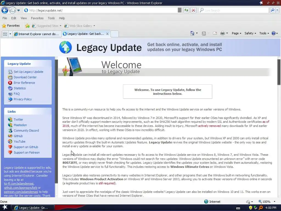This screenshot has width=281, height=211.
Task: Open the Edit menu
Action: point(14,18)
